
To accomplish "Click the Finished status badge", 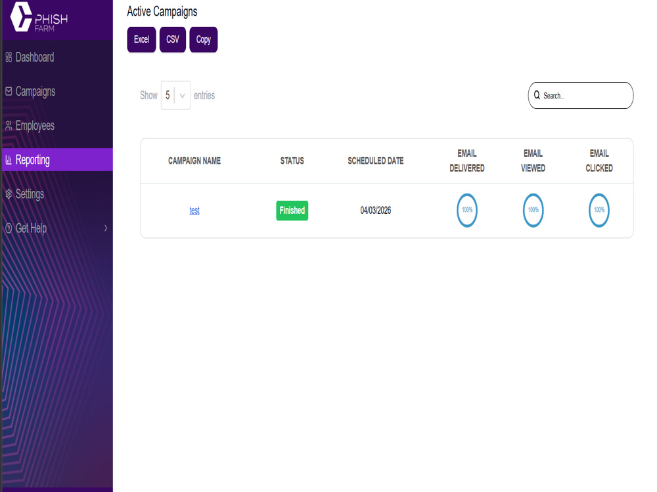I will click(292, 211).
